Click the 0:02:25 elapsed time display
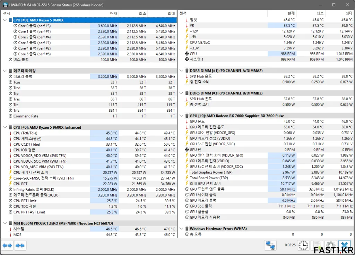This screenshot has width=355, height=255. [x=290, y=245]
